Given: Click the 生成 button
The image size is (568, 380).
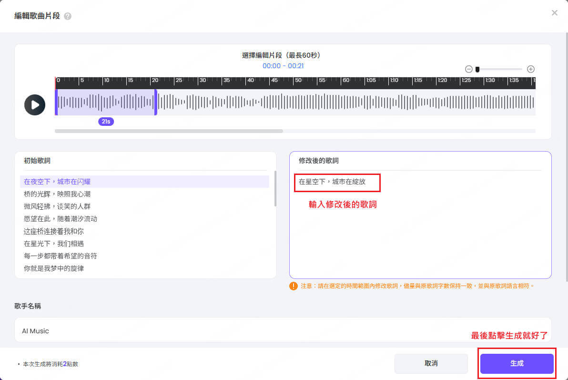Looking at the screenshot, I should coord(517,363).
